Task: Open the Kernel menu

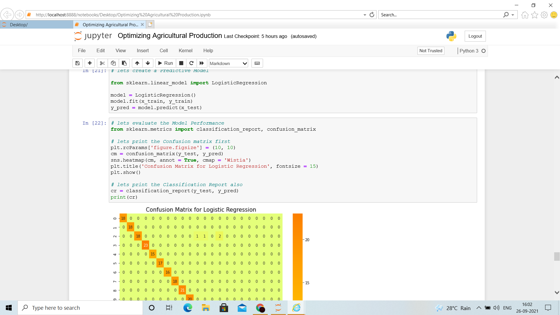Action: pos(185,50)
